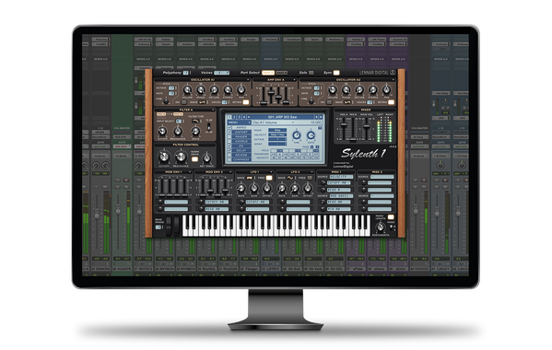This screenshot has width=552, height=350.
Task: Click the Oscillator A1 Phase knob
Action: (x=201, y=90)
